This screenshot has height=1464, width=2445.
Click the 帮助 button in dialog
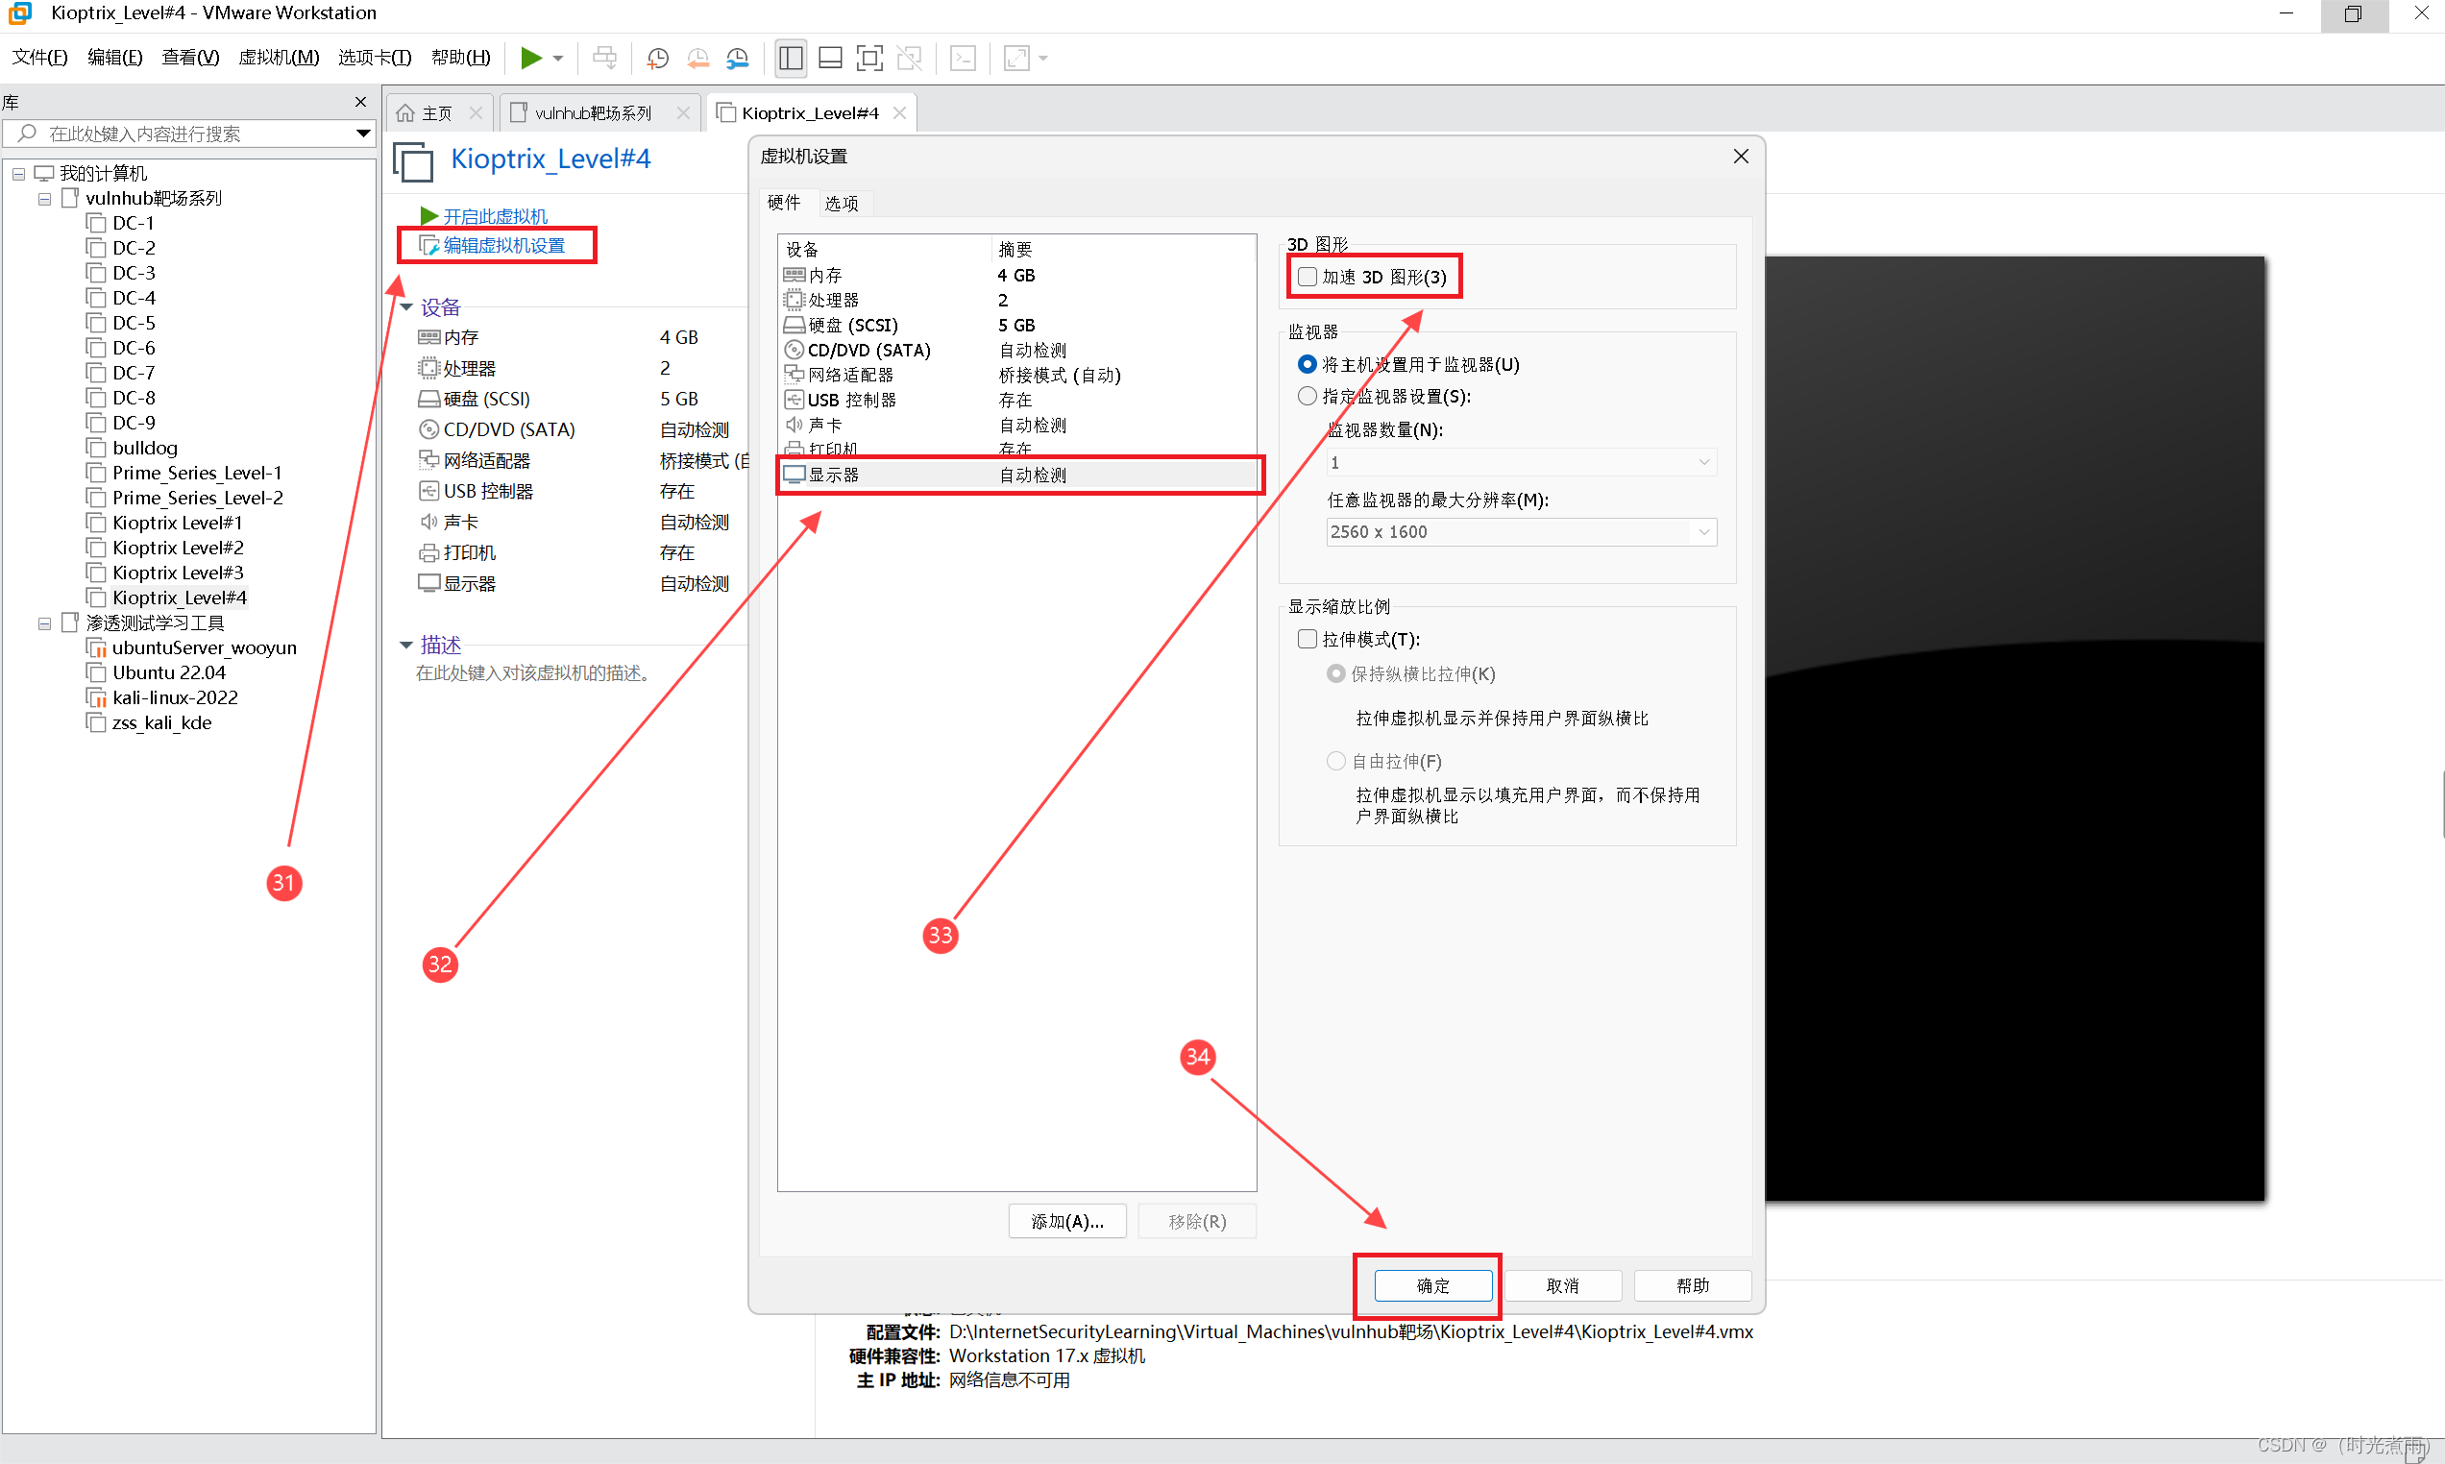pyautogui.click(x=1693, y=1286)
